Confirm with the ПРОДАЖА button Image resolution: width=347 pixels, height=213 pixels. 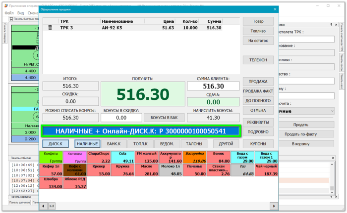(258, 82)
